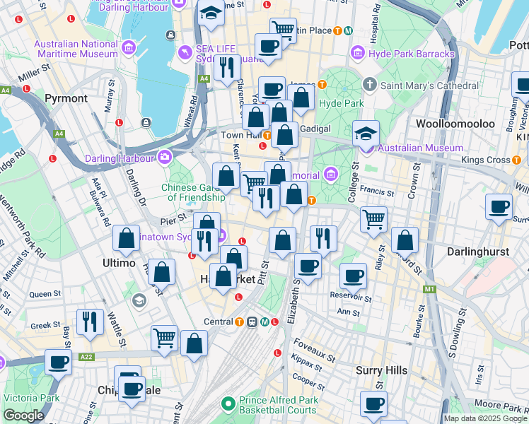Select the cafe marker near James station
529x424 pixels.
point(272,90)
